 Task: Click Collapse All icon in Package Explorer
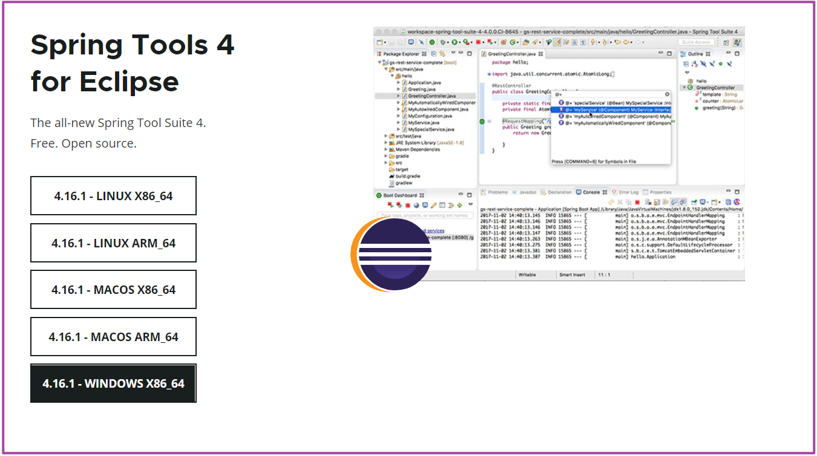click(x=433, y=54)
